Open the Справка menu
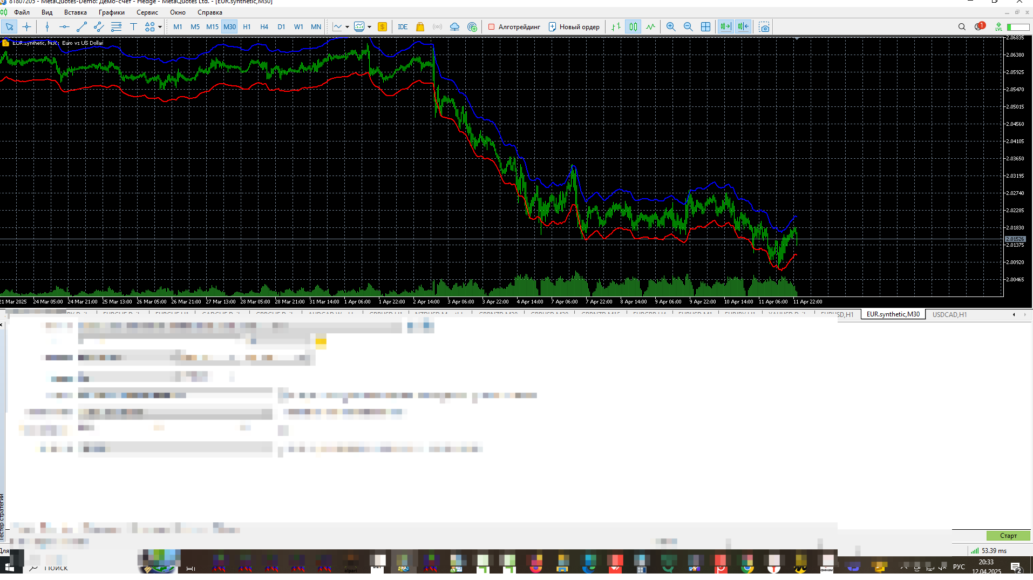The image size is (1033, 580). tap(209, 12)
